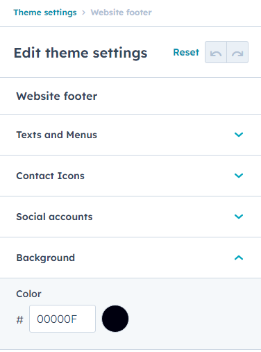Viewport: 261px width, 352px height.
Task: Click the Edit theme settings title
Action: 81,53
